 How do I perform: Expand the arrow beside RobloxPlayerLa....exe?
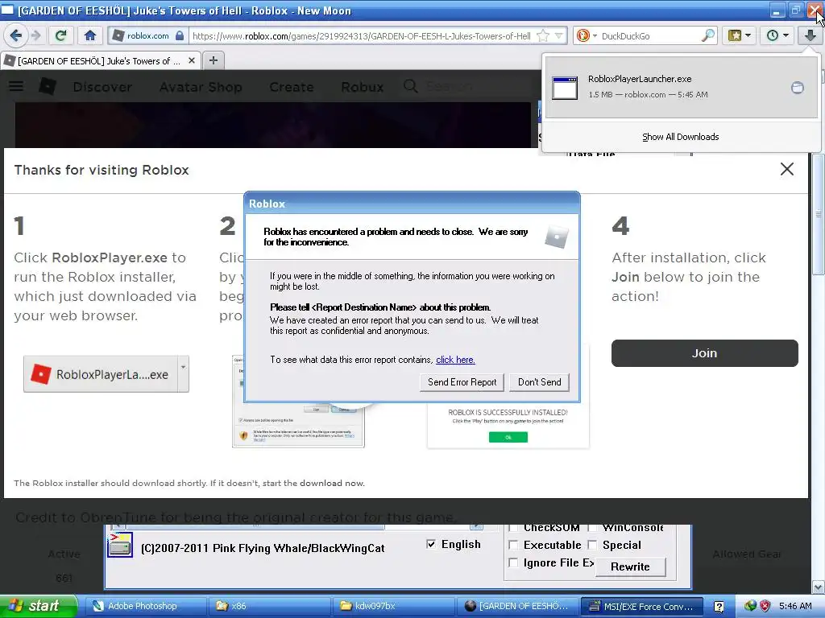183,374
